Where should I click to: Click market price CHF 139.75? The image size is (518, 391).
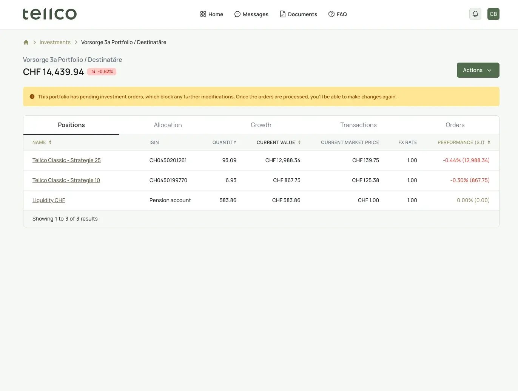tap(365, 160)
